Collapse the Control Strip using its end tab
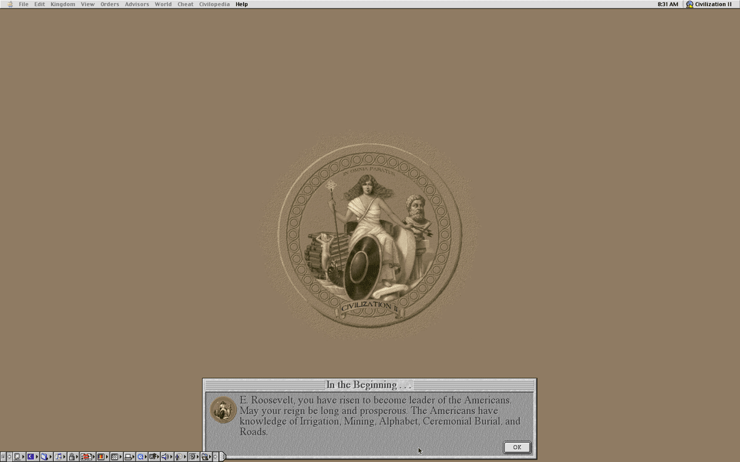This screenshot has height=462, width=740. pos(223,456)
